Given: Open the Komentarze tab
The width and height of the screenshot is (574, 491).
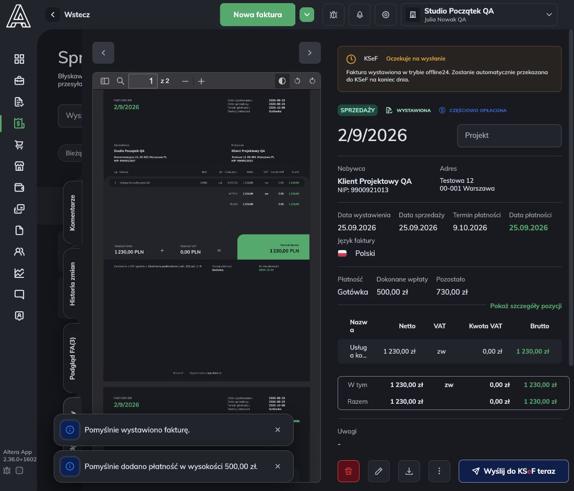Looking at the screenshot, I should click(73, 213).
